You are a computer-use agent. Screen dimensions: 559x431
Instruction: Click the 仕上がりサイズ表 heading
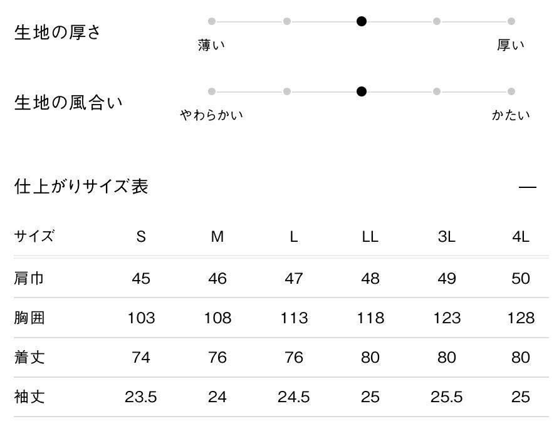click(81, 187)
